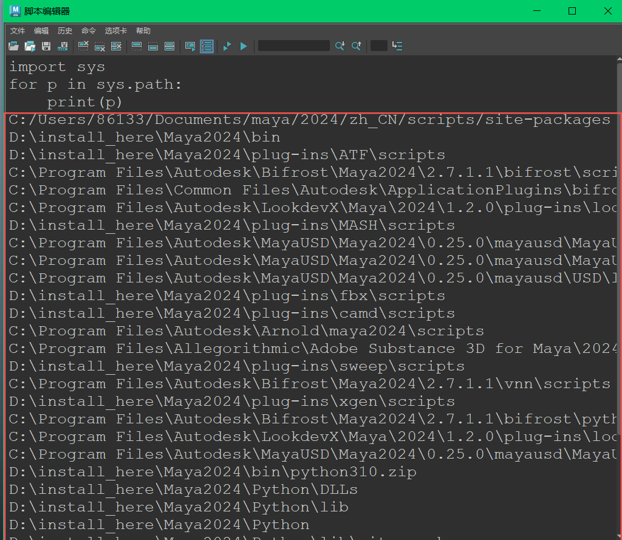This screenshot has width=622, height=540.
Task: Open the 编辑 menu
Action: pos(41,31)
